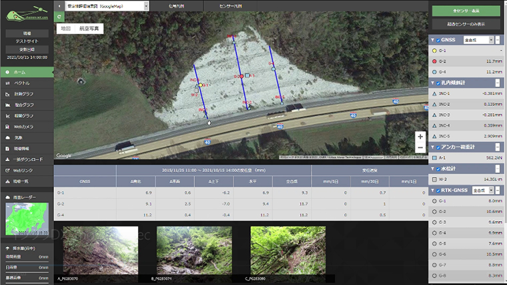This screenshot has height=285, width=507.
Task: Select red G-2 GNSS sensor row
Action: click(x=466, y=61)
